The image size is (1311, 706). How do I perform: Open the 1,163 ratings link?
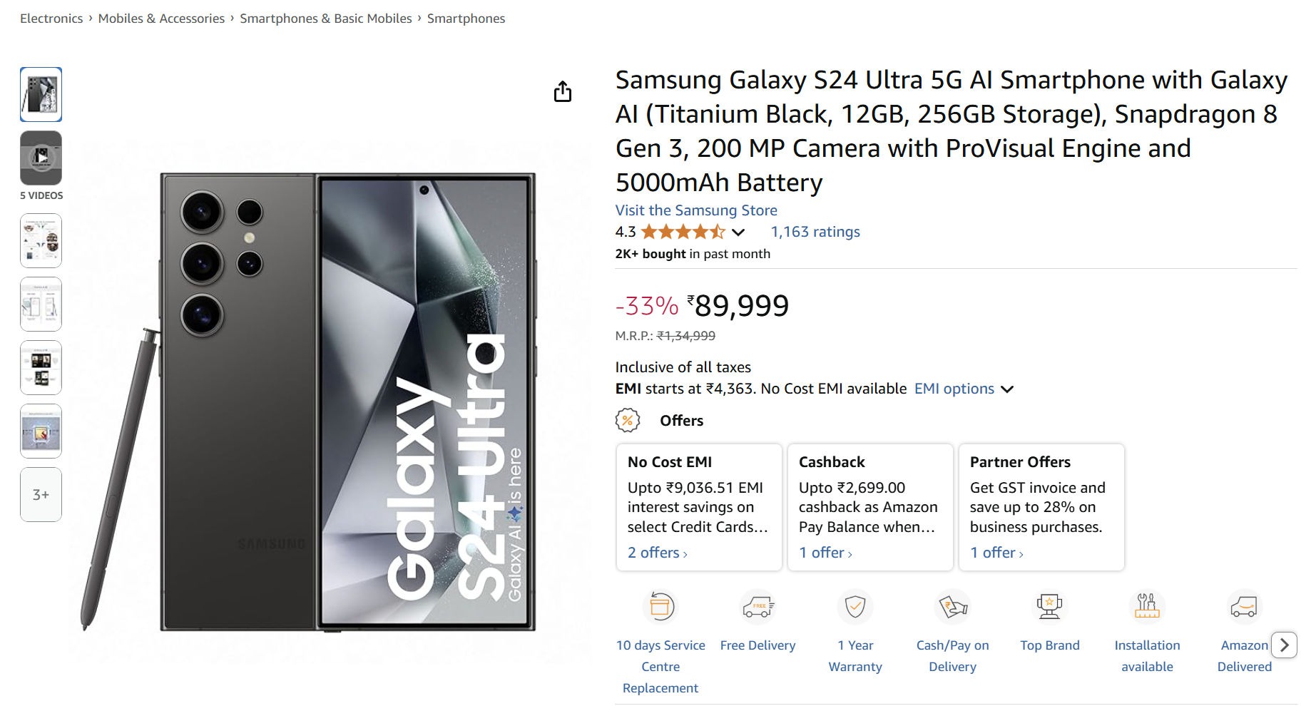pyautogui.click(x=815, y=232)
